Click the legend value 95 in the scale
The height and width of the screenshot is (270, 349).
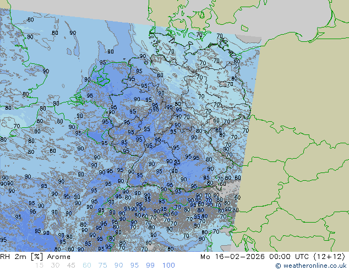(x=134, y=266)
